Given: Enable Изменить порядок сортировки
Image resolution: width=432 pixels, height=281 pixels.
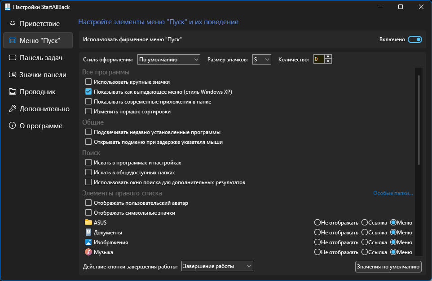Looking at the screenshot, I should coord(88,111).
